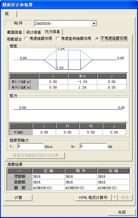Click the 箍筋 row header
Viewport: 138px width, 218px height.
(x=20, y=188)
